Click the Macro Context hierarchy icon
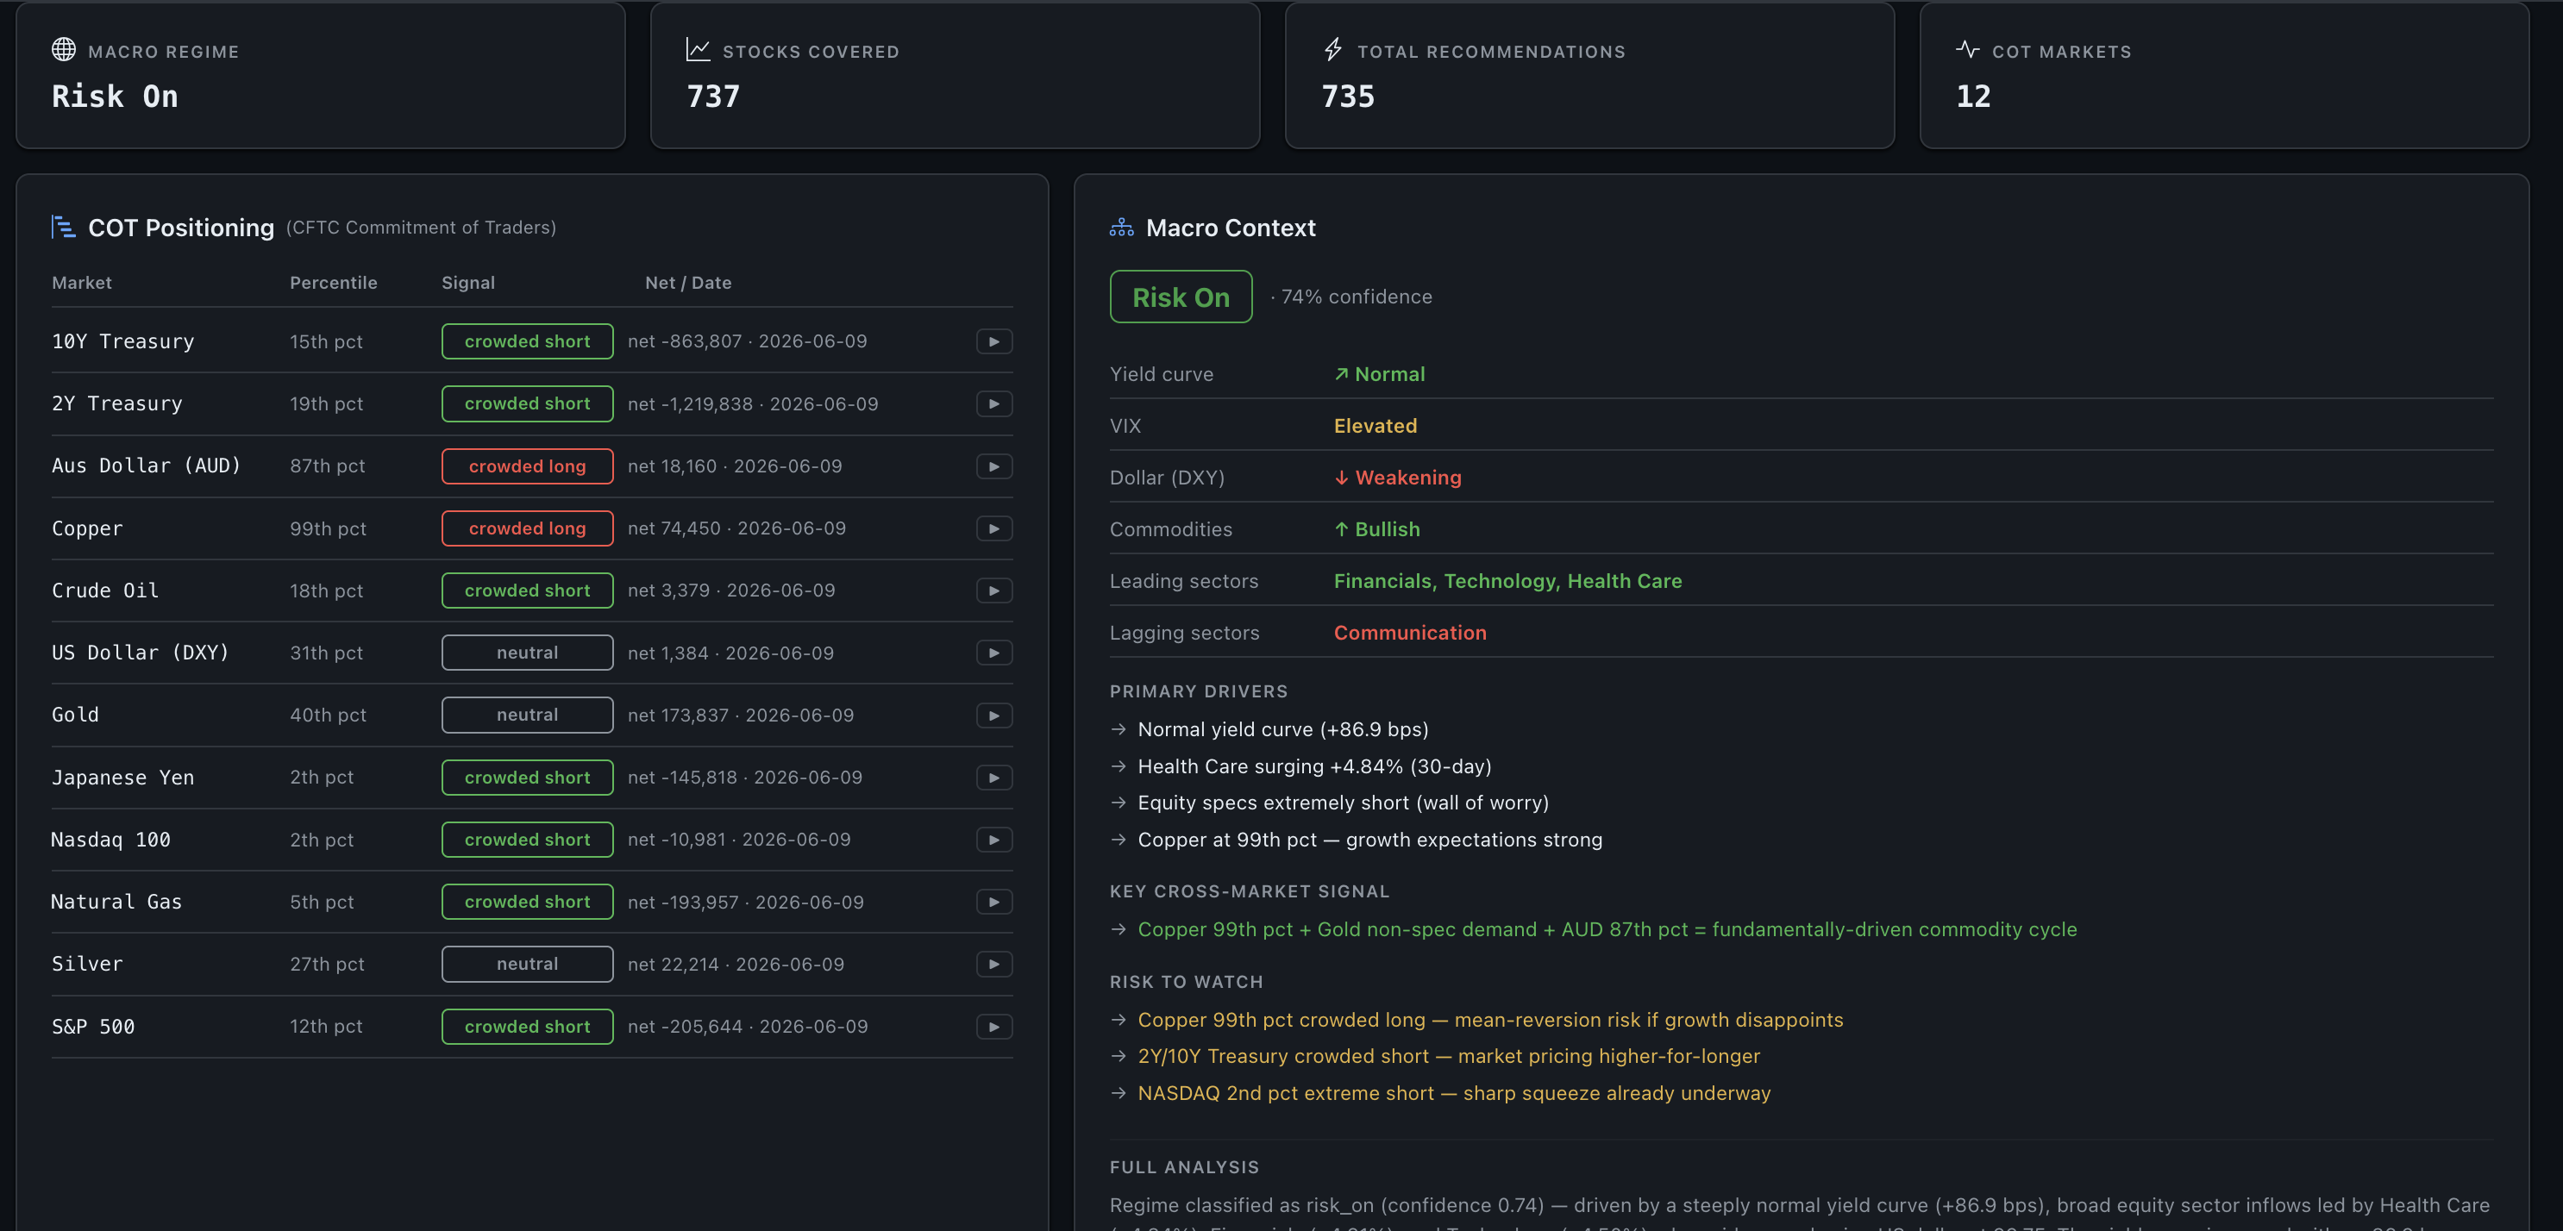This screenshot has height=1231, width=2563. [x=1121, y=228]
